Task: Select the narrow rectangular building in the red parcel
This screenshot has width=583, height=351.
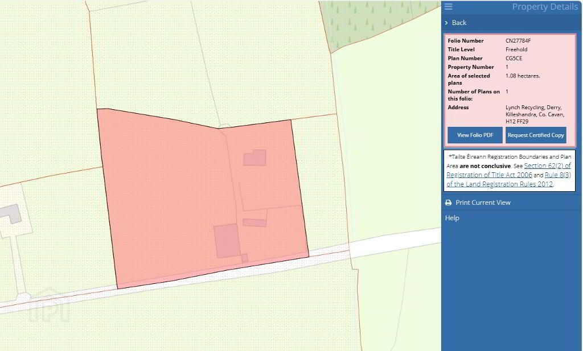Action: (254, 222)
